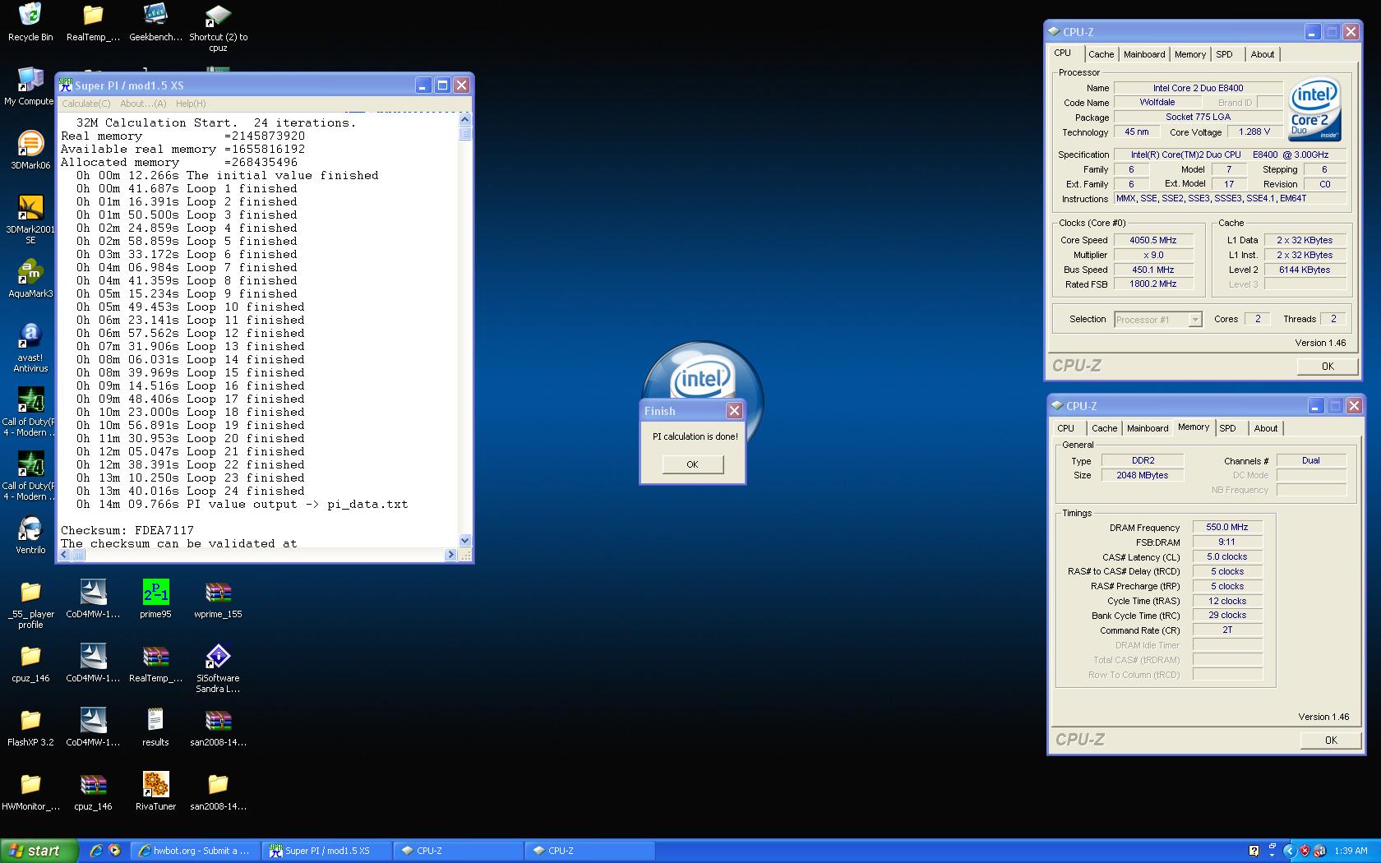Click Checksum: FDEA7117 line in Super PI

(127, 530)
